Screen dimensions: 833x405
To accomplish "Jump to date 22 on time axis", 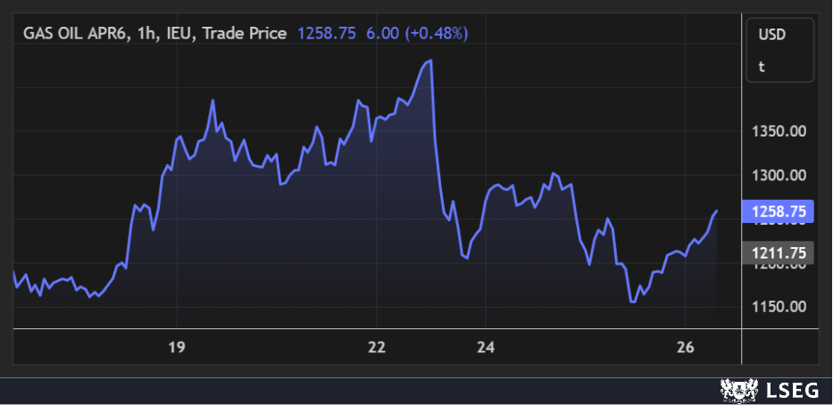I will [377, 347].
